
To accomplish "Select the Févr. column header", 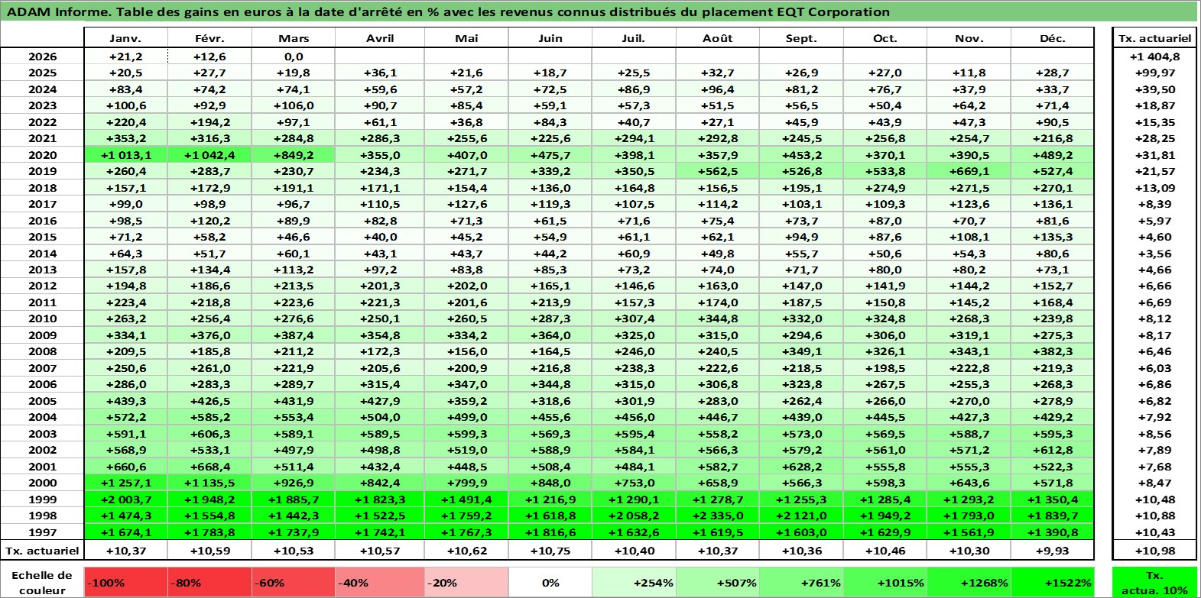I will pyautogui.click(x=209, y=38).
